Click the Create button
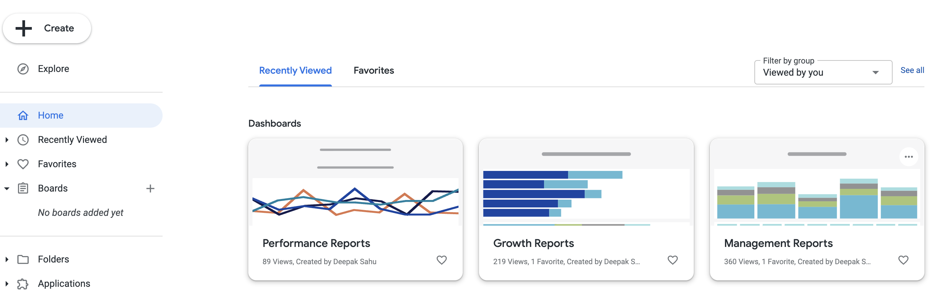The width and height of the screenshot is (939, 302). pos(47,28)
